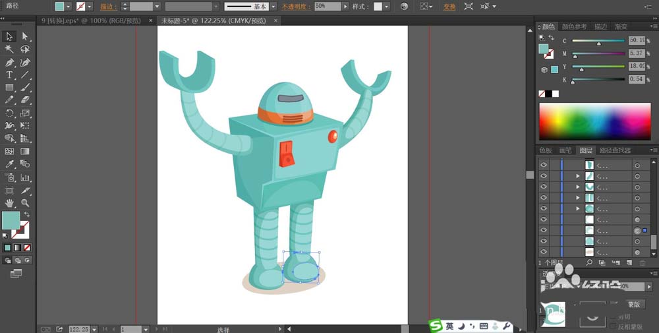Open the 路径查找器 panel tab
The height and width of the screenshot is (333, 659).
[615, 150]
